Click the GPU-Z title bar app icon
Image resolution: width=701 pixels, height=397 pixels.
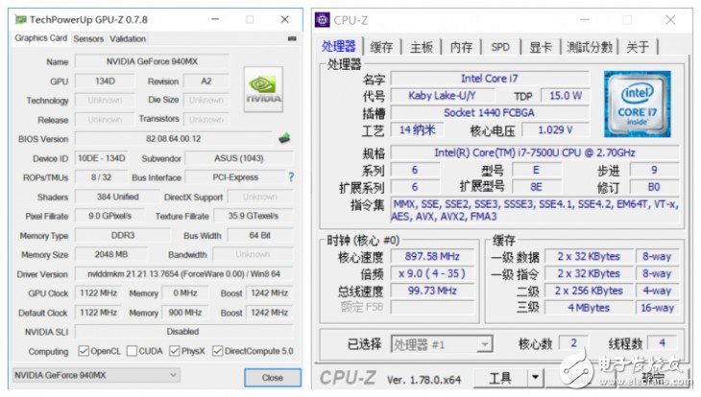coord(20,19)
